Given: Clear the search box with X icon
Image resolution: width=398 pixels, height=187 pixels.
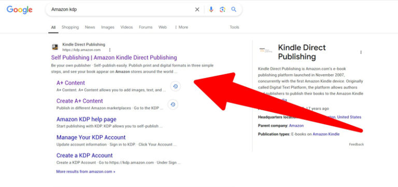Looking at the screenshot, I should 197,10.
